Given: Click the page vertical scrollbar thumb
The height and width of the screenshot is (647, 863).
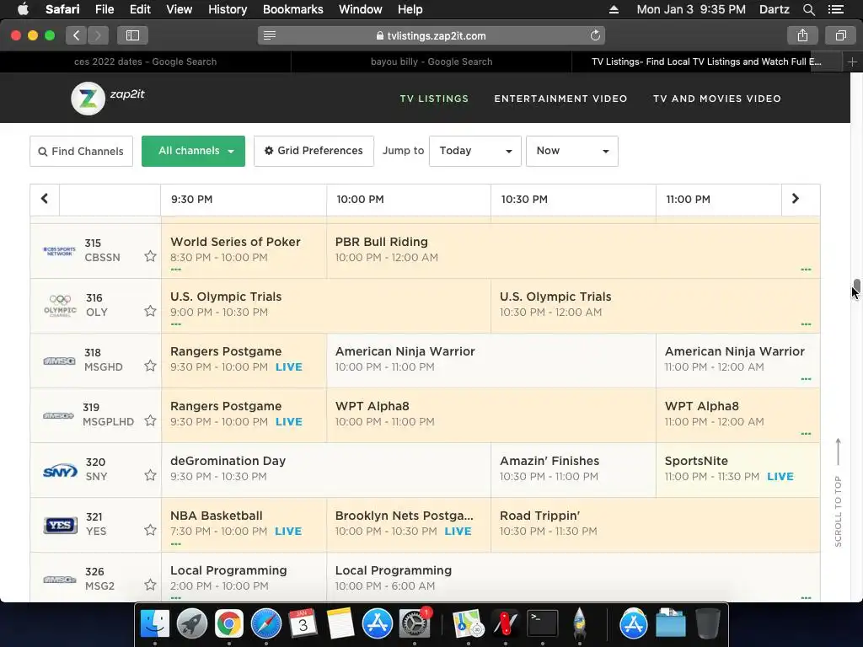Looking at the screenshot, I should coord(856,286).
